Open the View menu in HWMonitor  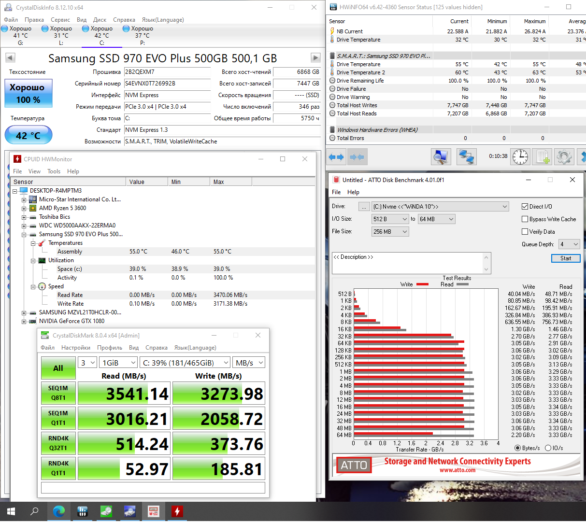34,171
